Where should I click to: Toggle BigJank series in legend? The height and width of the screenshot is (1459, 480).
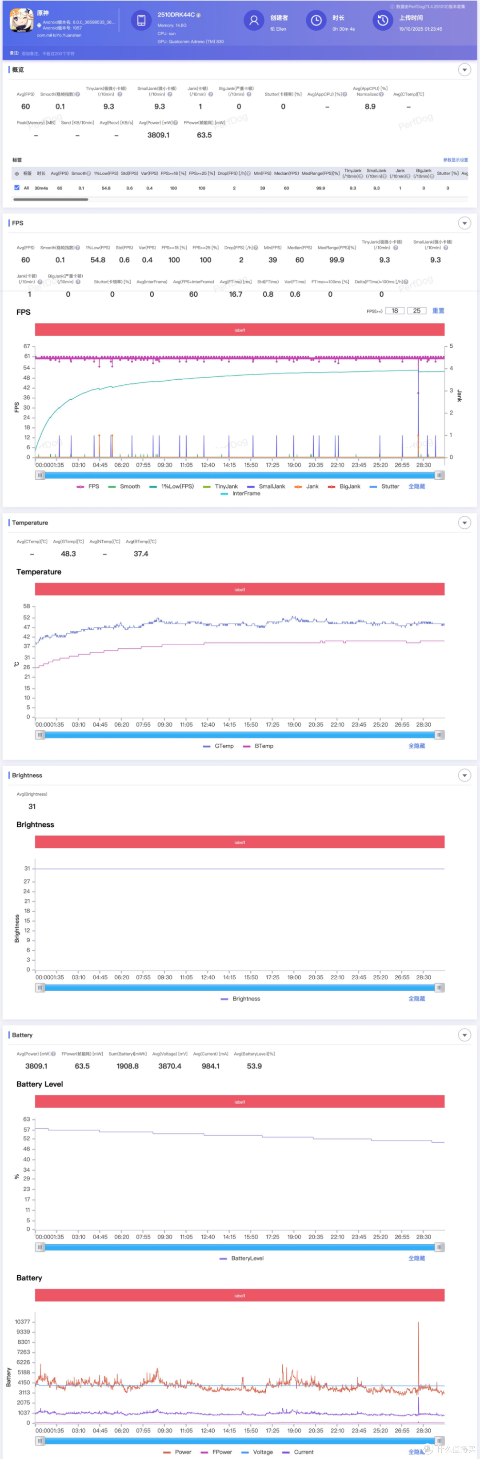pyautogui.click(x=344, y=486)
